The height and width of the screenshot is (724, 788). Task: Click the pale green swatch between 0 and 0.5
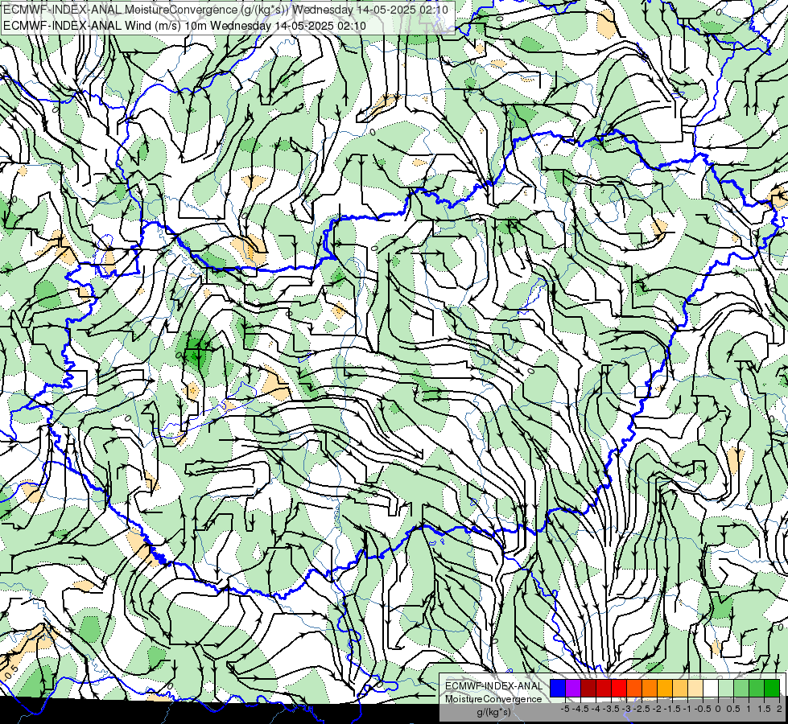(726, 688)
